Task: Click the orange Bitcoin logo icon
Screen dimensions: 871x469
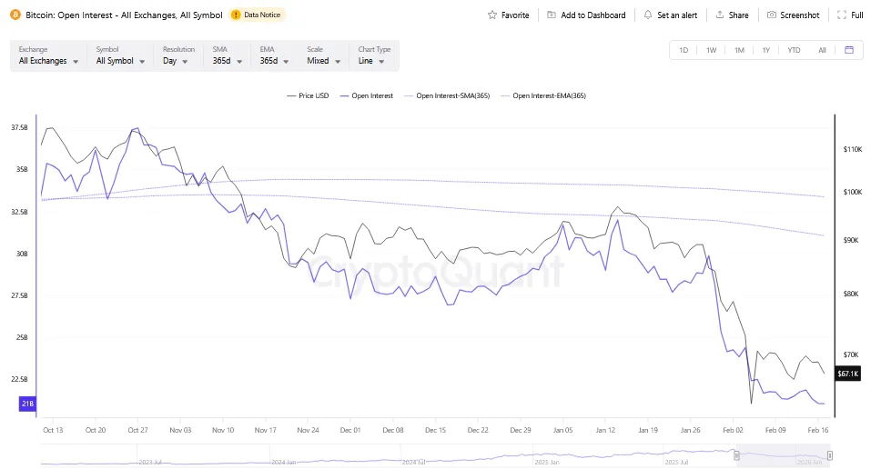Action: [15, 15]
